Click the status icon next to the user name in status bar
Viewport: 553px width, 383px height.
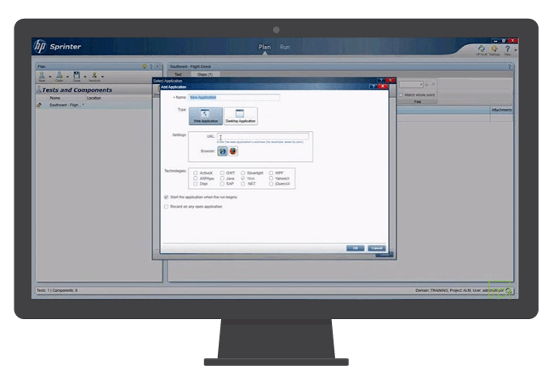[508, 290]
